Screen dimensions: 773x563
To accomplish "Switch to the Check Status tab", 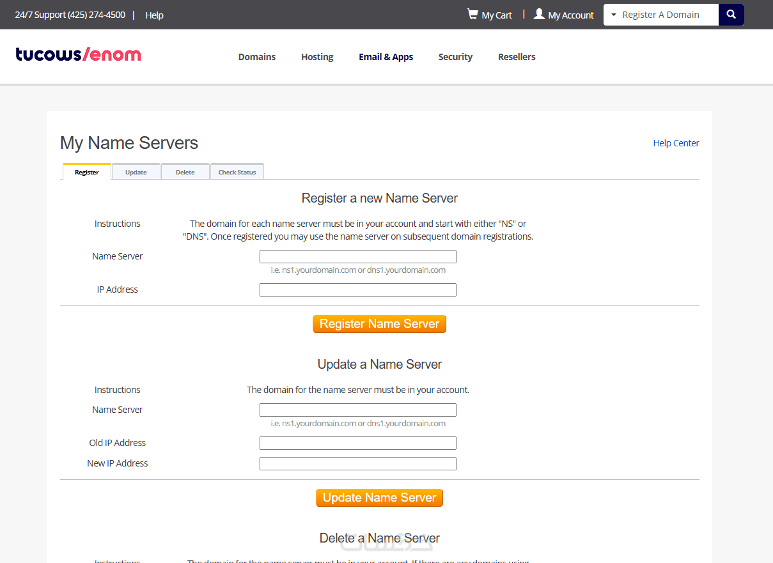I will [x=237, y=172].
